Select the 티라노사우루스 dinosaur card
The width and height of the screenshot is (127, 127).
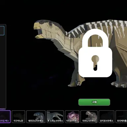(x=89, y=117)
